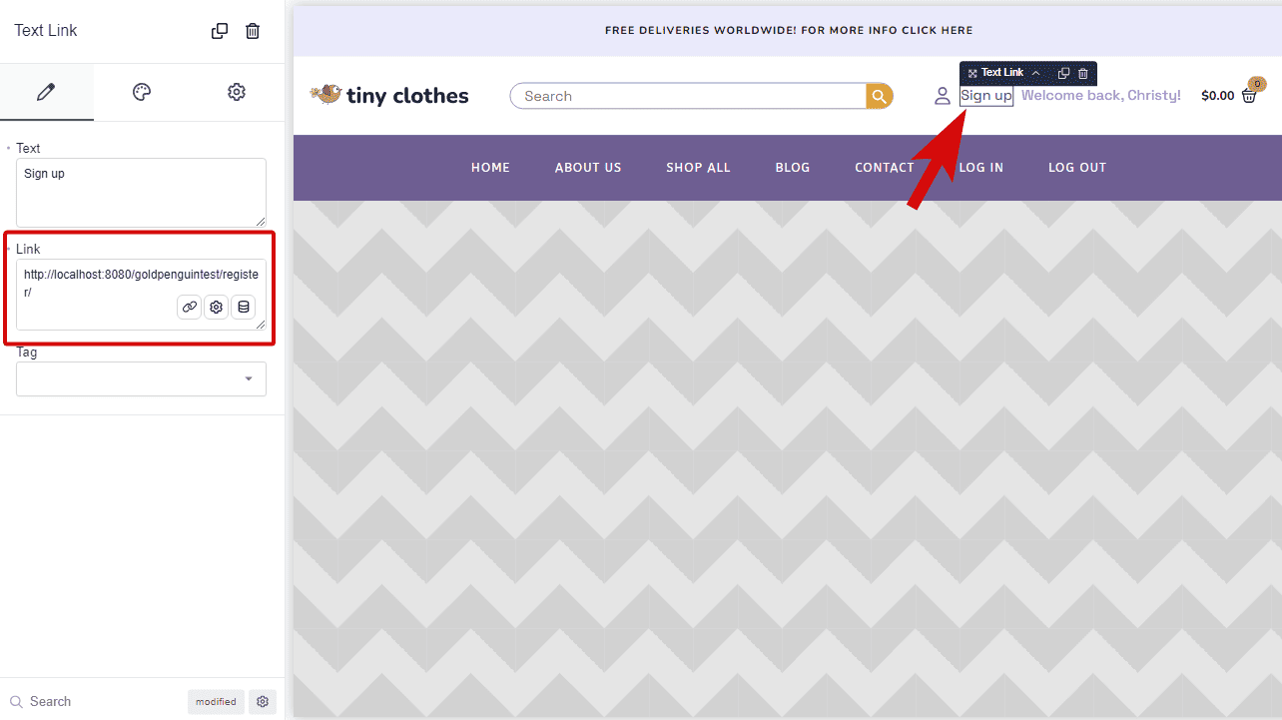Click the Link URL input field
Image resolution: width=1282 pixels, height=720 pixels.
[x=141, y=295]
